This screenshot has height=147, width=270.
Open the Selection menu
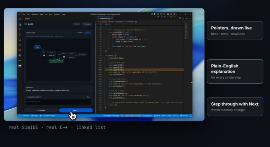[x=35, y=14]
